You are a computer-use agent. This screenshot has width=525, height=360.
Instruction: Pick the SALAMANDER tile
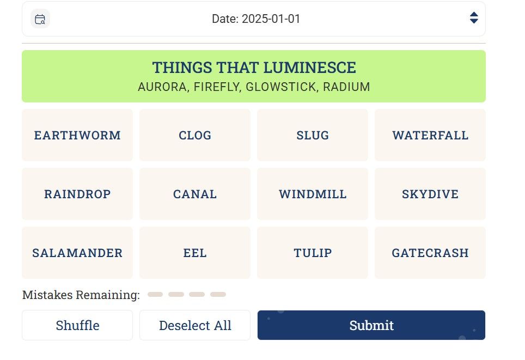click(77, 253)
